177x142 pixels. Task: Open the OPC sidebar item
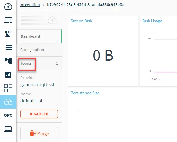point(8,115)
